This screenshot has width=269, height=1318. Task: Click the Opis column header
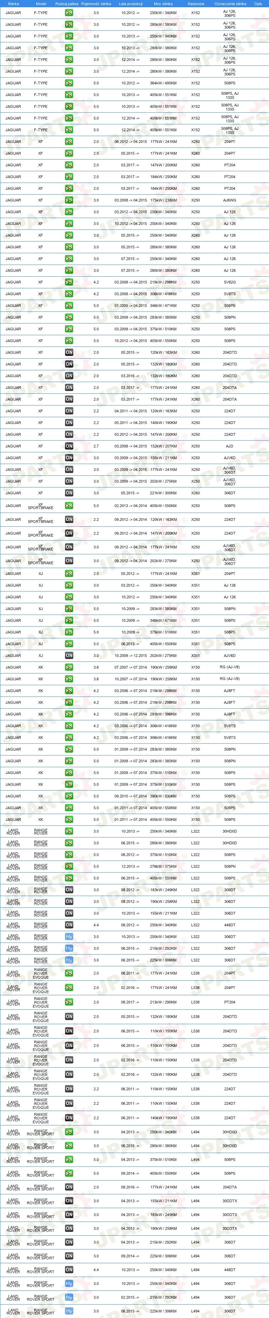click(258, 3)
